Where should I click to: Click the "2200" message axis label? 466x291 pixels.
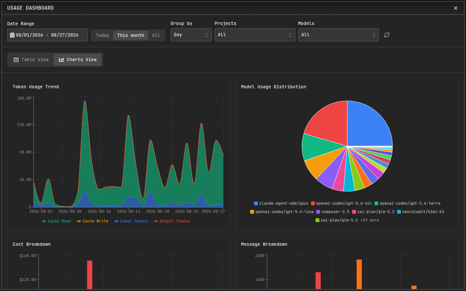pyautogui.click(x=260, y=256)
